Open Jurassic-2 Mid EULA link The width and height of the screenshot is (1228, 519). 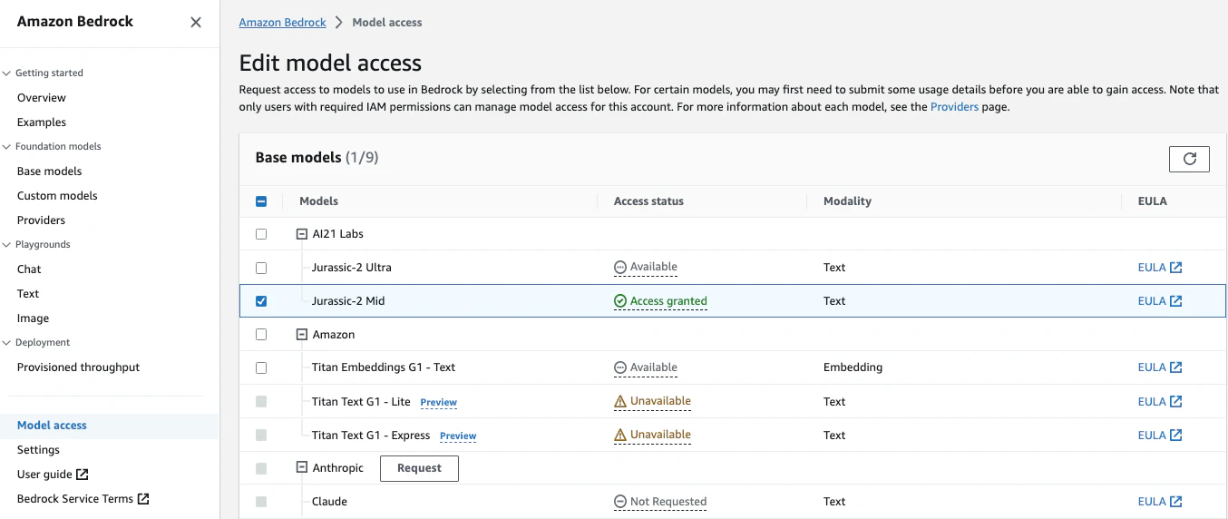point(1160,301)
